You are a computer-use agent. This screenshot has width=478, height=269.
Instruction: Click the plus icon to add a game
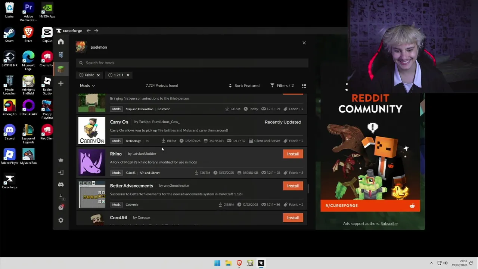point(61,83)
